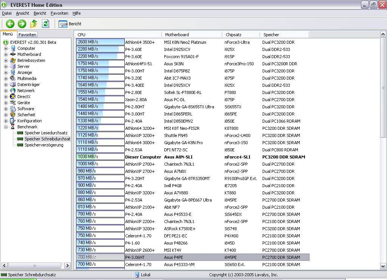387x280 pixels.
Task: Switch to the Menü tab
Action: (x=8, y=34)
